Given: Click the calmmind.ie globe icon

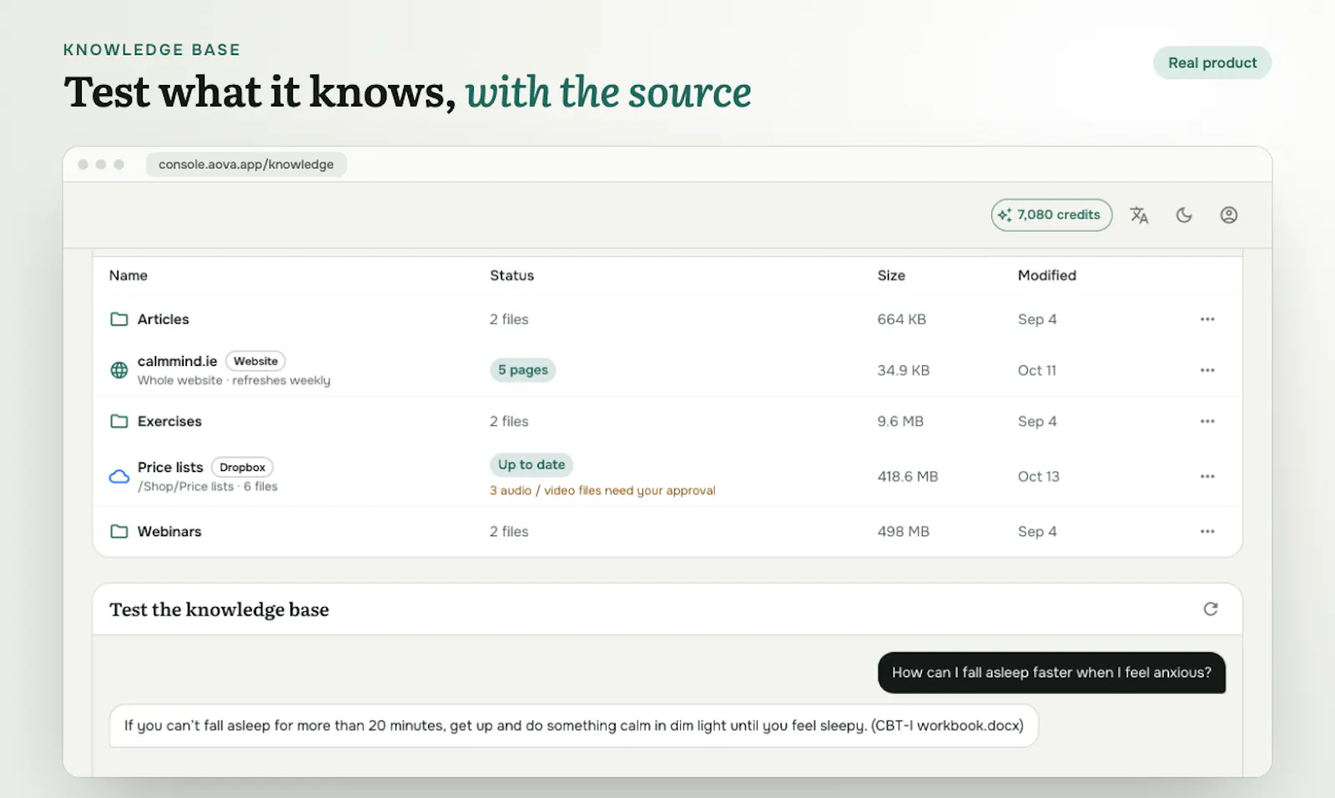Looking at the screenshot, I should (119, 370).
